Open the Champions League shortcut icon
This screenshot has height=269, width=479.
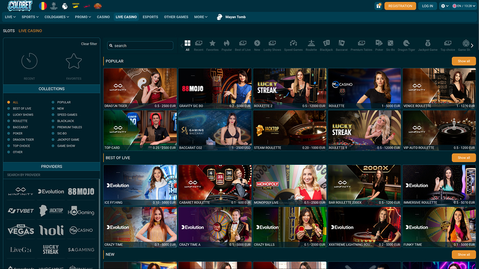[x=54, y=6]
